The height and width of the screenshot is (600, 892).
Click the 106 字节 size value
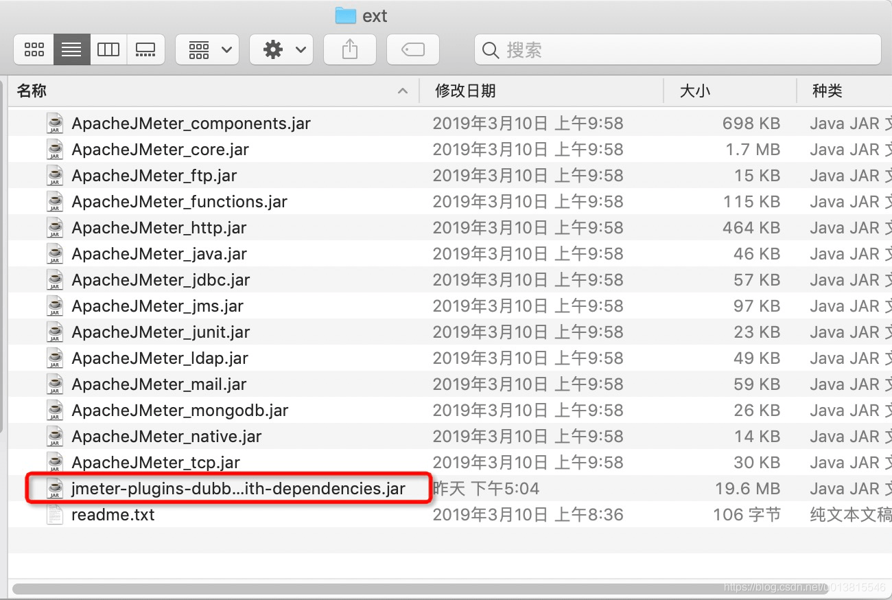(747, 515)
